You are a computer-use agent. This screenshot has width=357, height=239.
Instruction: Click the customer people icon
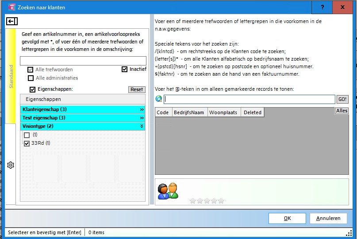pos(168,191)
